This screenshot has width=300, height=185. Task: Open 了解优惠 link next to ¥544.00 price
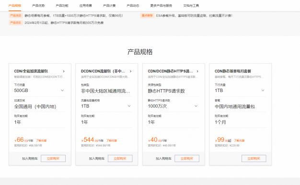click(112, 140)
